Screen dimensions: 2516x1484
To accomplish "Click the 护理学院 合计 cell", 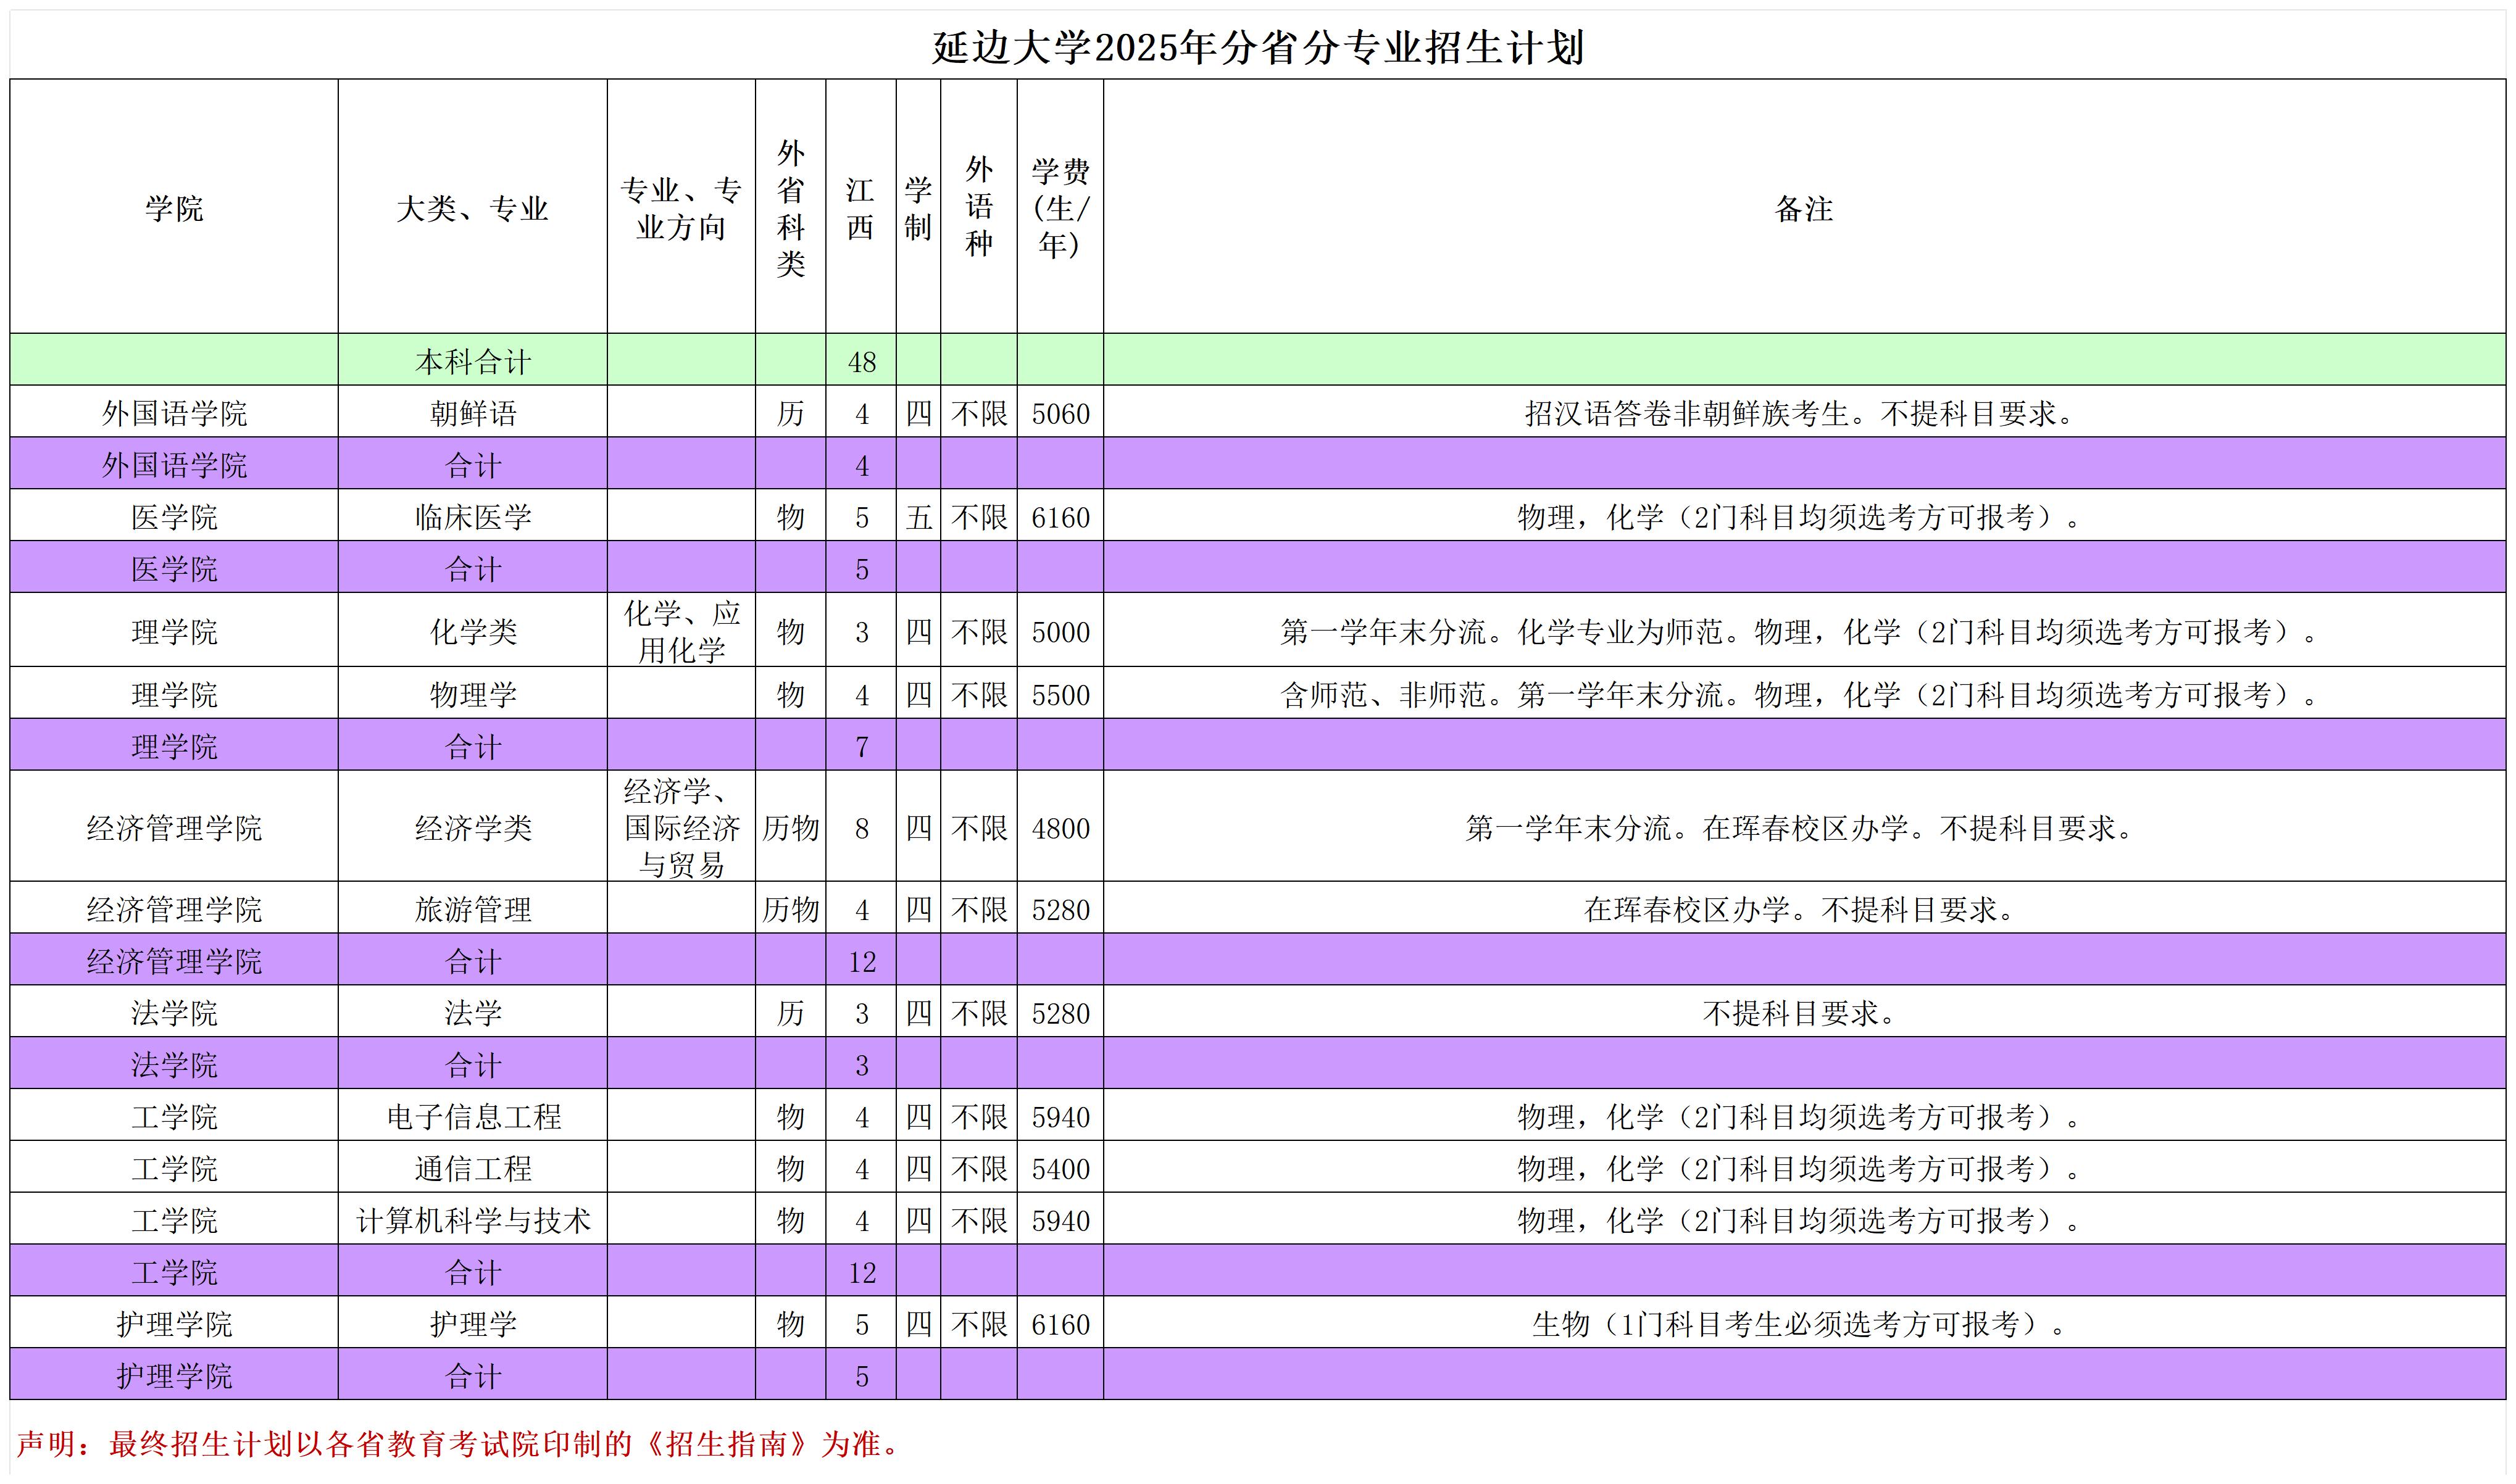I will pyautogui.click(x=472, y=1375).
